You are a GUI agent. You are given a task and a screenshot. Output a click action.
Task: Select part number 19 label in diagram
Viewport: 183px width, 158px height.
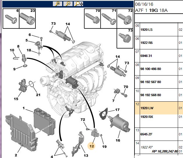pyautogui.click(x=104, y=147)
